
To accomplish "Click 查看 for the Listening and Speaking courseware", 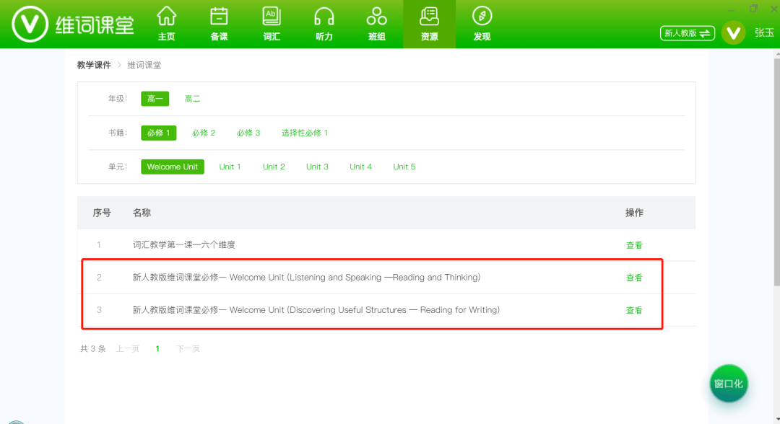I will [x=633, y=277].
